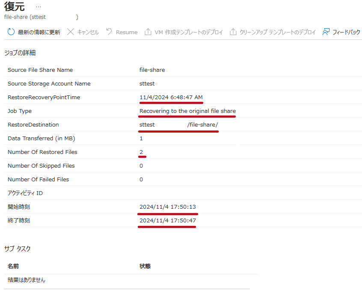Open the ellipsis menu beside 復元 title
362x290 pixels.
[39, 7]
